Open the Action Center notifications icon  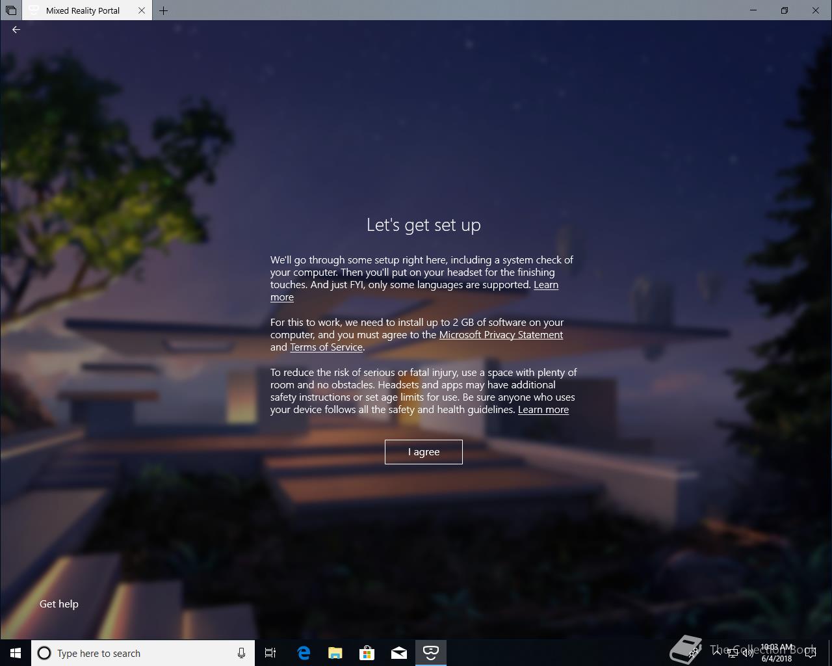[x=811, y=653]
